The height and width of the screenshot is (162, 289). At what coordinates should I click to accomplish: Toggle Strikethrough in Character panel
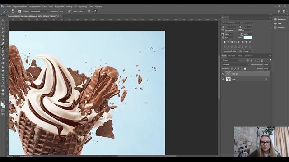click(250, 42)
